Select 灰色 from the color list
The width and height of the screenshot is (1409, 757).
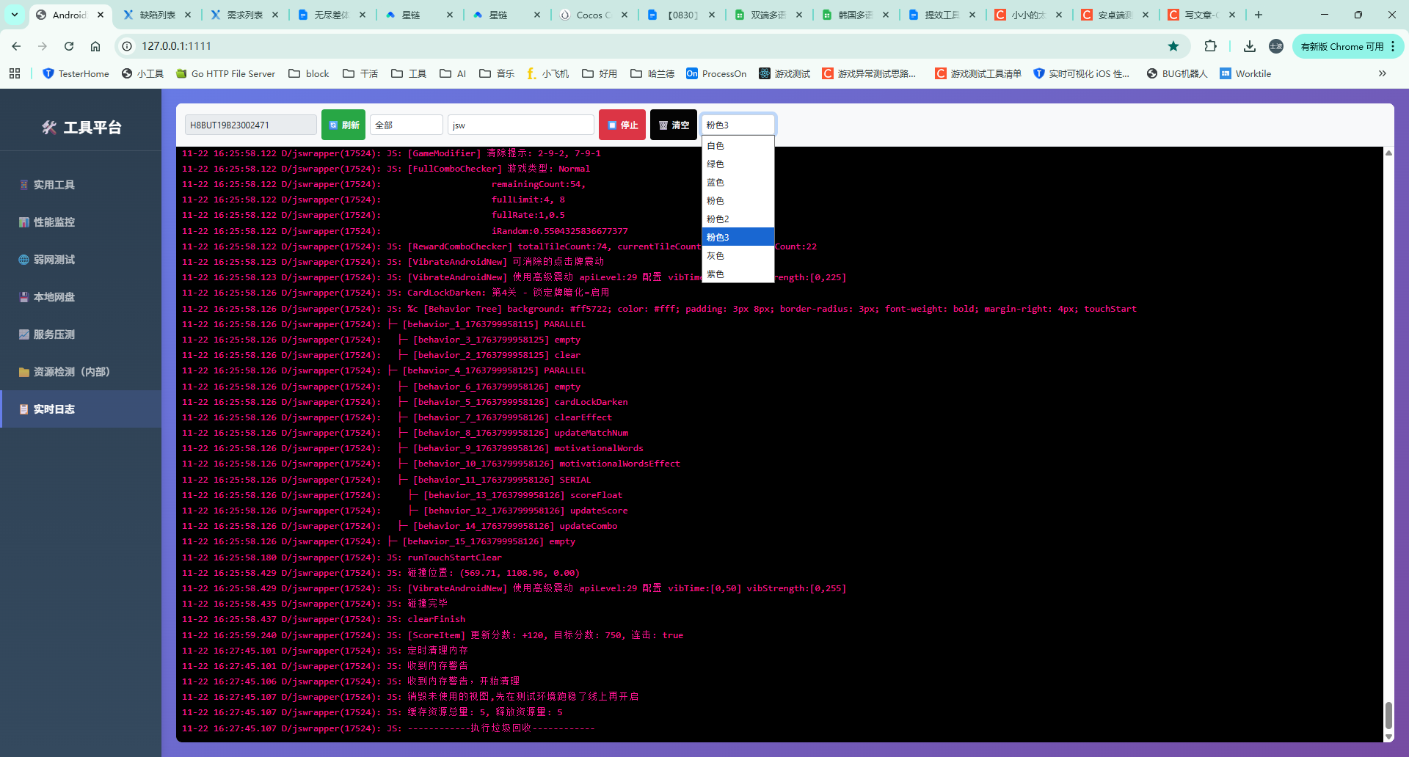(716, 255)
